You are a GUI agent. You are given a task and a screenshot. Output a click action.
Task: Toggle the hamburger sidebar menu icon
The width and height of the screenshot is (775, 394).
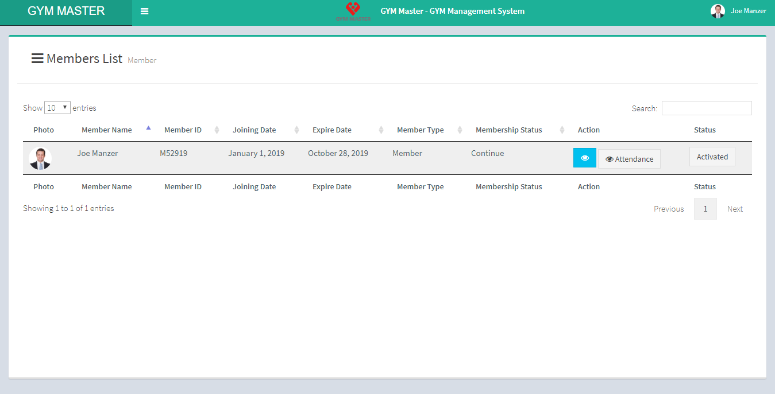pos(144,11)
